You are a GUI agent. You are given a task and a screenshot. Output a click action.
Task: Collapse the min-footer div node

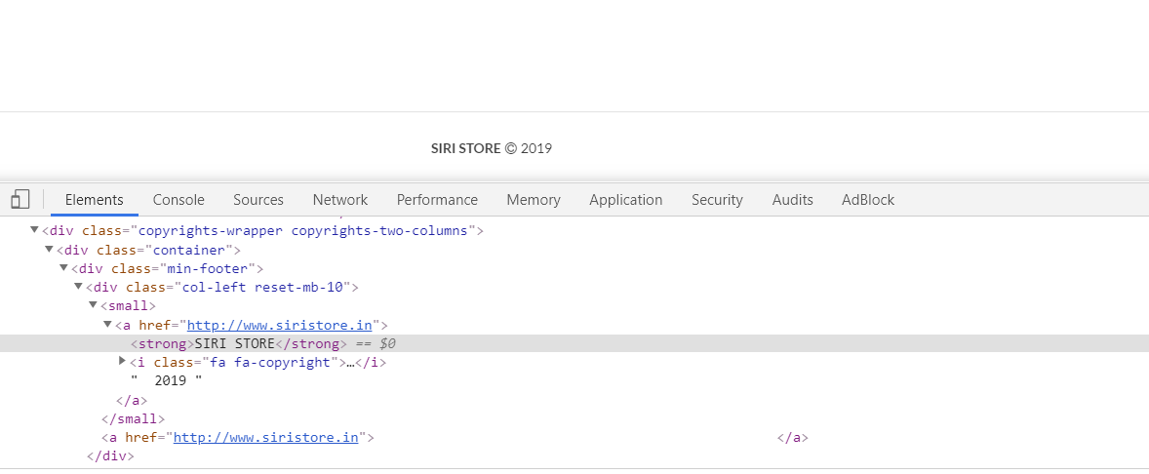coord(63,268)
